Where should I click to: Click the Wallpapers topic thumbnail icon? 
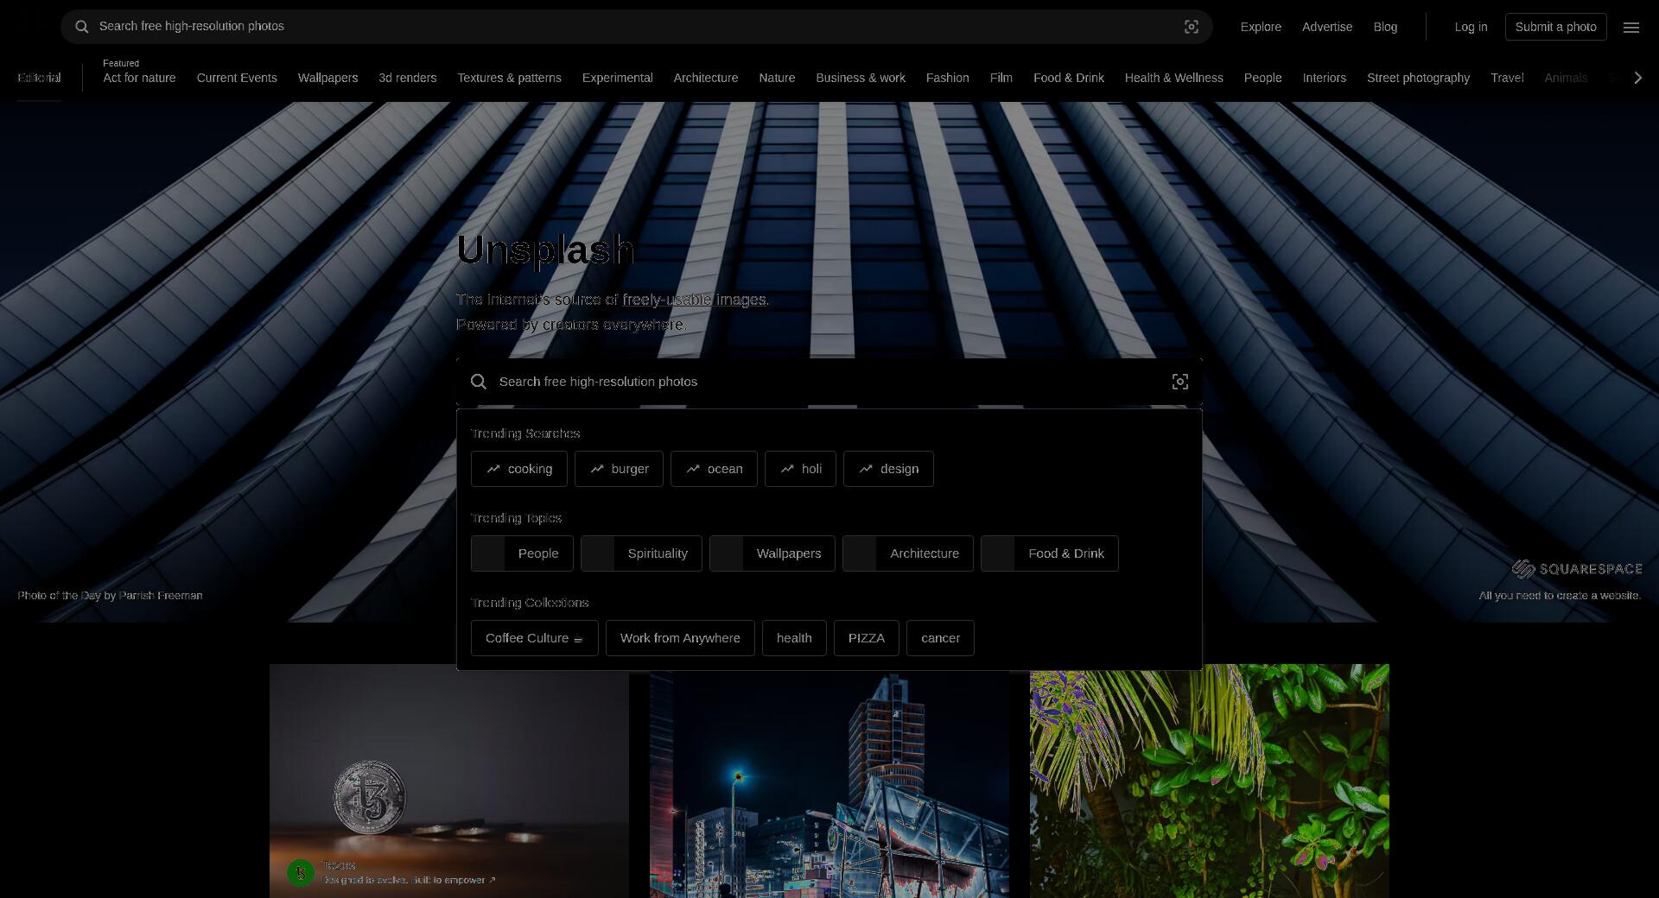point(727,553)
